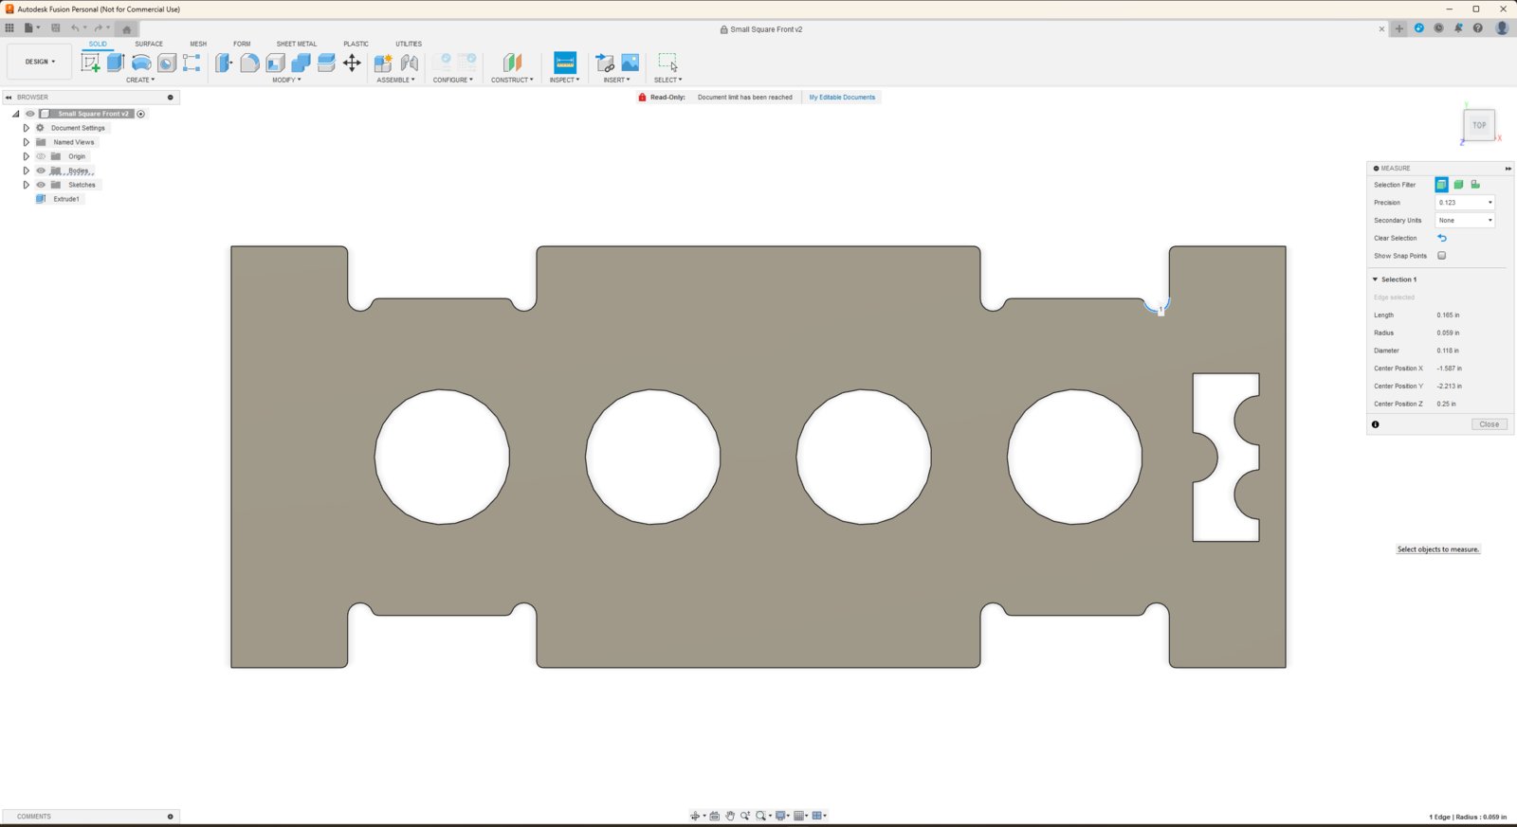This screenshot has height=827, width=1517.
Task: Toggle visibility of Small Square Front v2
Action: [30, 114]
